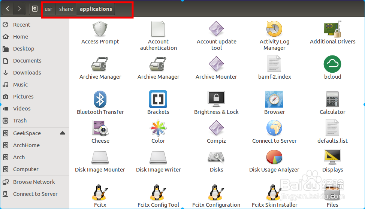The height and width of the screenshot is (209, 365).
Task: Click Connect to Server in the sidebar
Action: (35, 194)
